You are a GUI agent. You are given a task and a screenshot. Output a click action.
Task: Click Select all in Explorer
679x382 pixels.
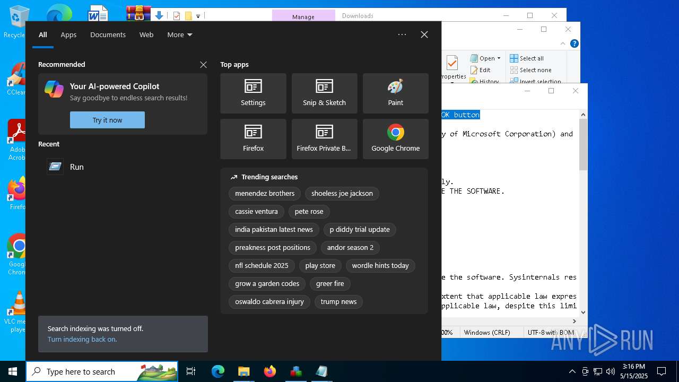coord(527,58)
